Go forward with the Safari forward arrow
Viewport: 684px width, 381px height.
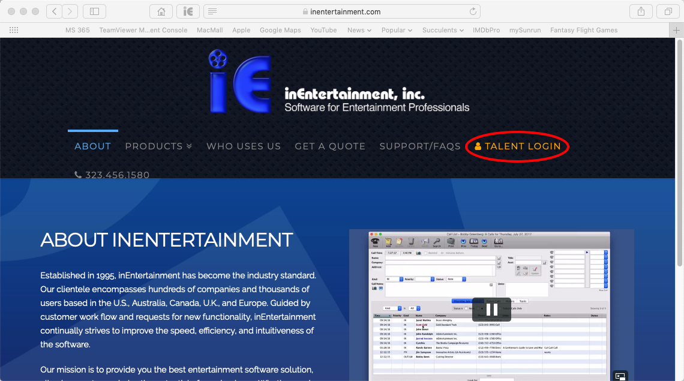[70, 11]
